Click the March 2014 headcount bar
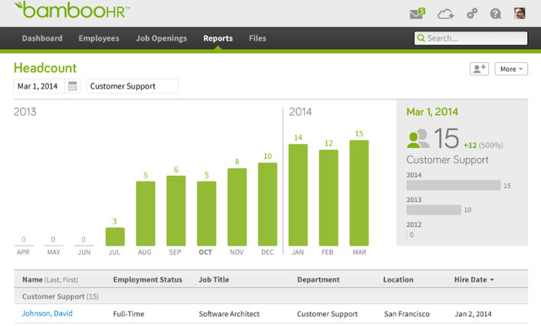Image resolution: width=541 pixels, height=326 pixels. coord(359,193)
